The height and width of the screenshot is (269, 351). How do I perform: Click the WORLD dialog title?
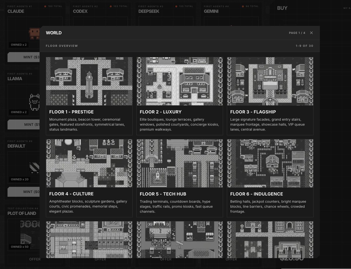click(54, 33)
